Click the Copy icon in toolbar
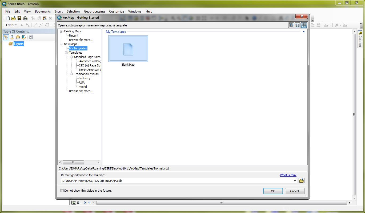Screen dimensions: 365x213 tap(39, 18)
